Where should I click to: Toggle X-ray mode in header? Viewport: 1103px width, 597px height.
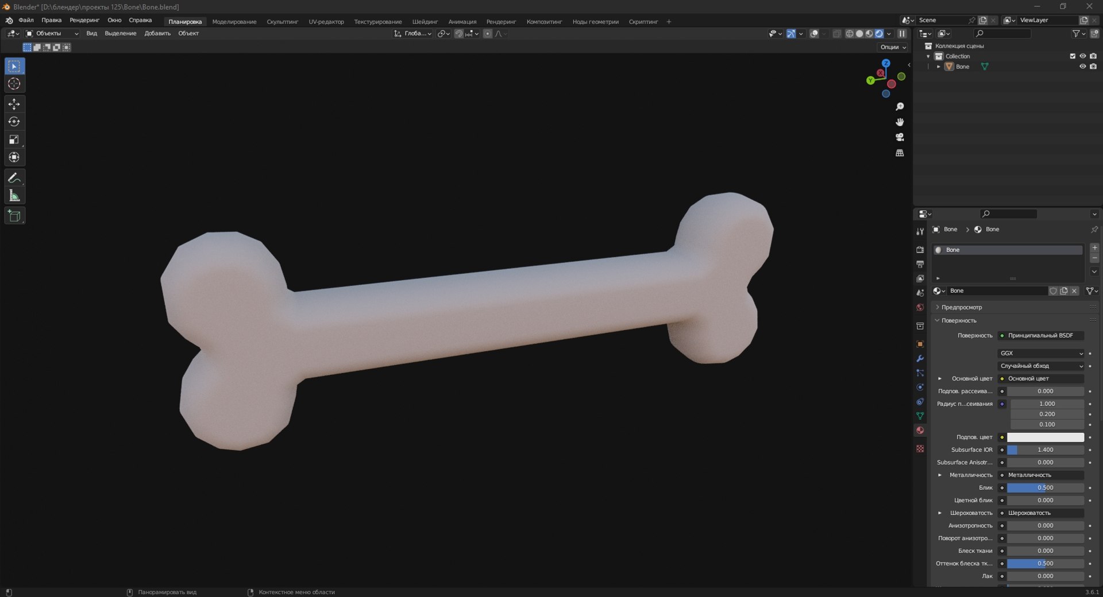[837, 34]
